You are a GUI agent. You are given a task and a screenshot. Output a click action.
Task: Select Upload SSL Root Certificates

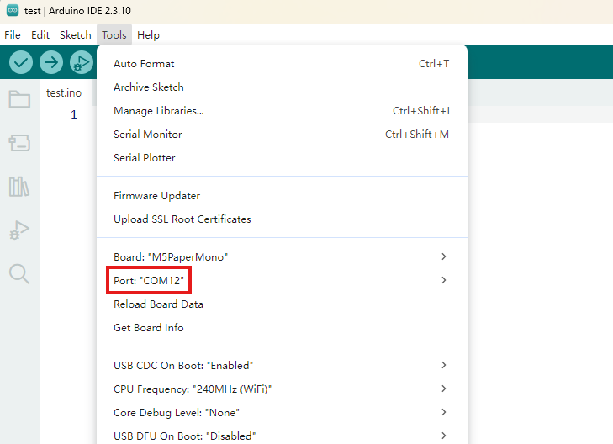pyautogui.click(x=282, y=219)
